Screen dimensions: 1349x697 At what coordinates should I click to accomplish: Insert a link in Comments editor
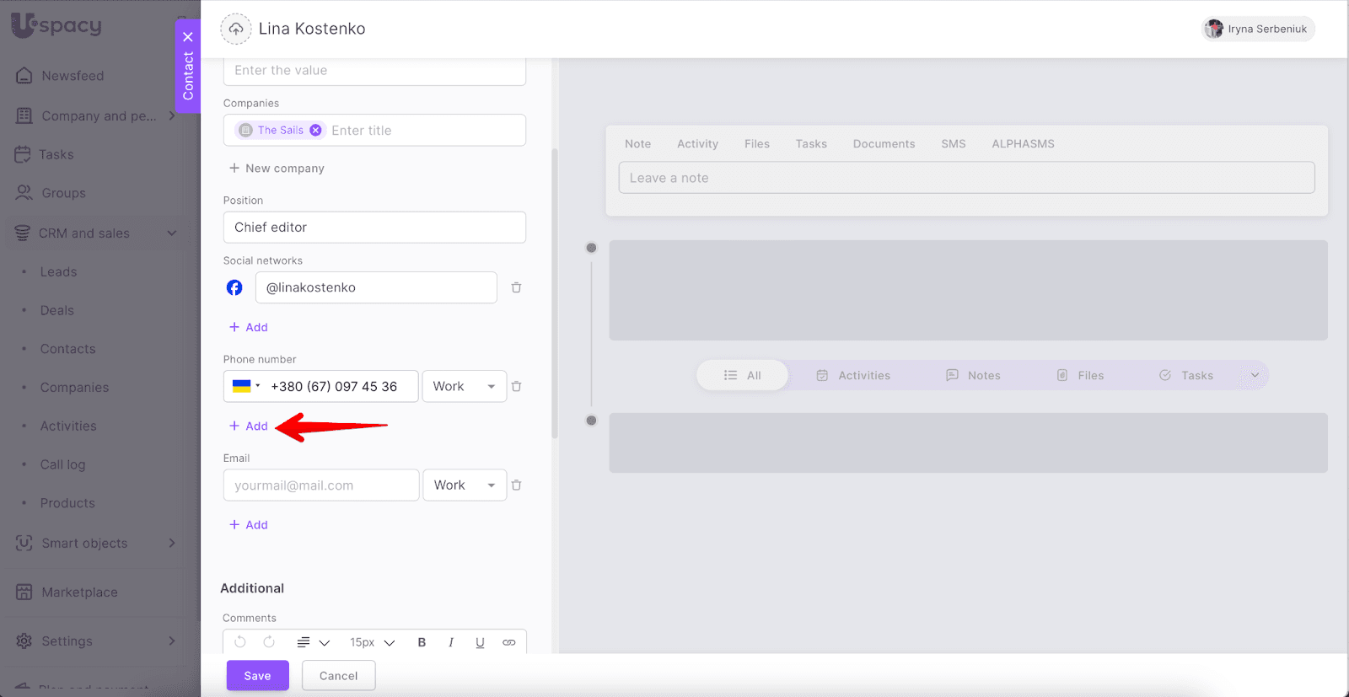click(x=508, y=642)
